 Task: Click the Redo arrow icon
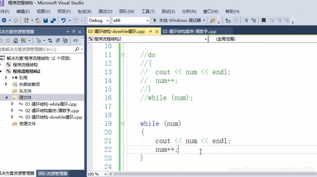pyautogui.click(x=75, y=20)
